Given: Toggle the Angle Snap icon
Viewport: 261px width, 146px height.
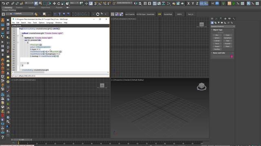Looking at the screenshot, I should (100, 3).
